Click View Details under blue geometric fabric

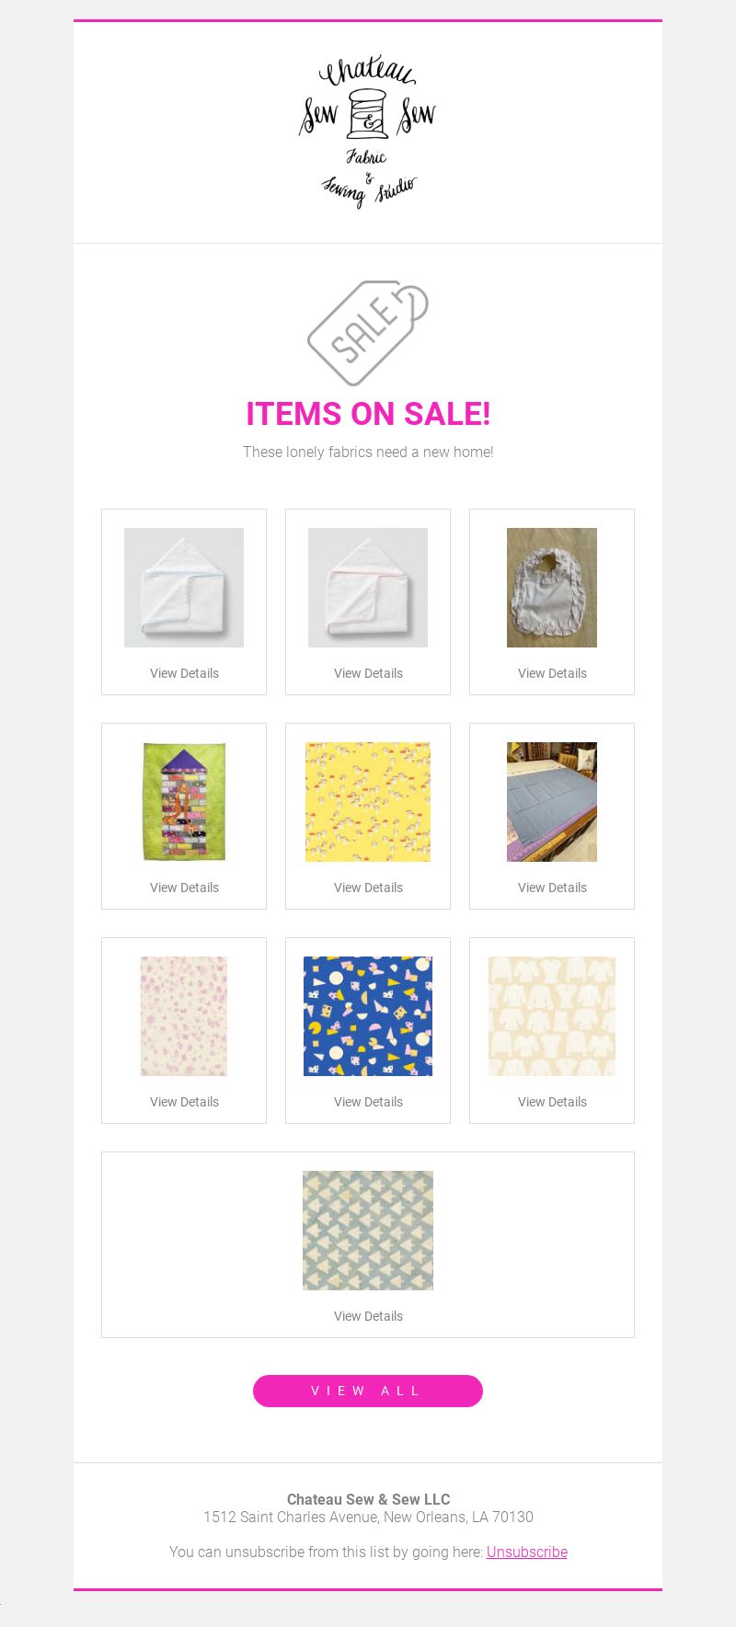(368, 1102)
